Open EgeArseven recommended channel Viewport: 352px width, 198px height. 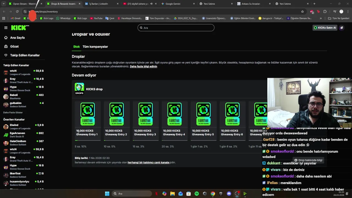[23, 135]
